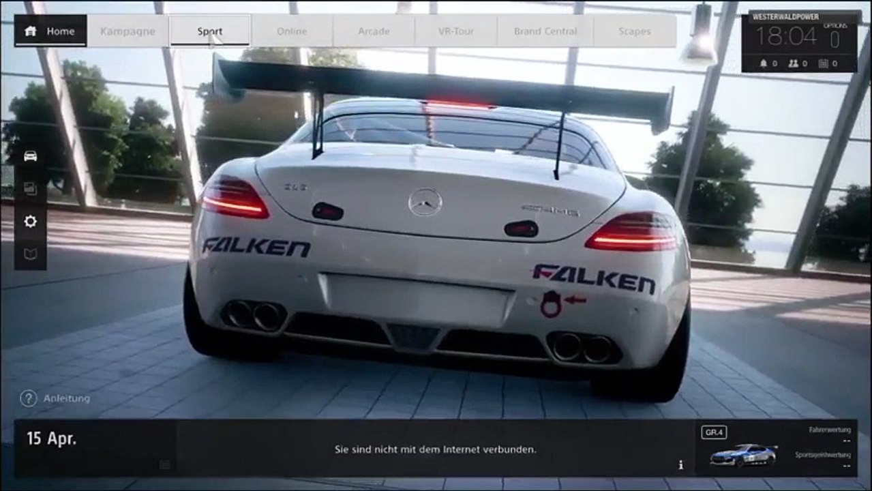Click the WESTERWALDPOWER player name

(x=785, y=16)
